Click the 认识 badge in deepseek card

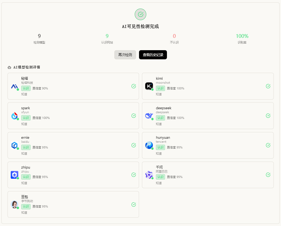pyautogui.click(x=160, y=118)
